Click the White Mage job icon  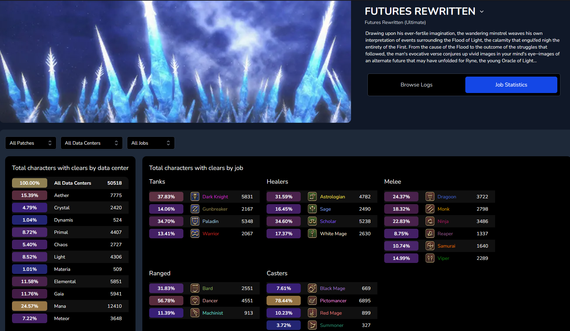point(312,234)
